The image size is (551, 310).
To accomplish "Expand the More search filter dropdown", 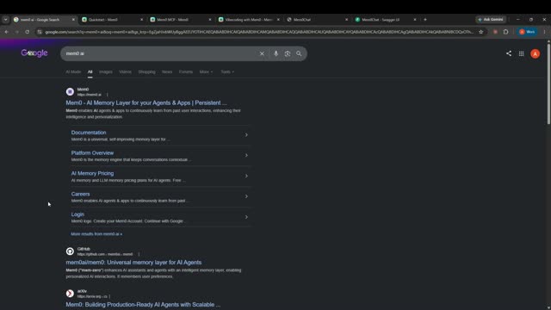I will coord(206,71).
